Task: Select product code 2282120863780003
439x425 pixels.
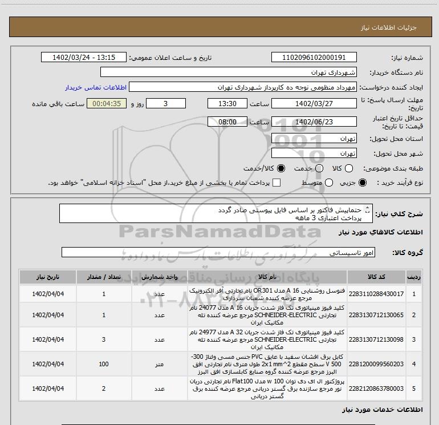Action: tap(376, 388)
